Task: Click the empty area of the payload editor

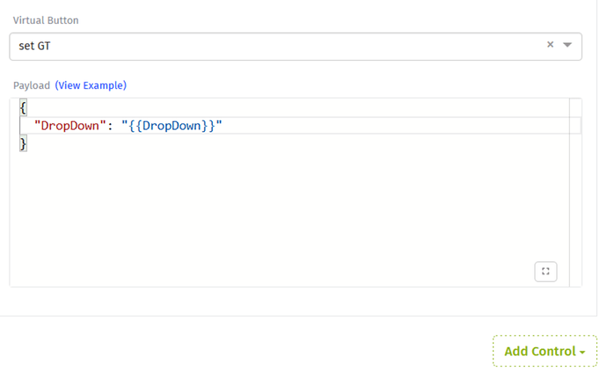Action: (x=289, y=211)
